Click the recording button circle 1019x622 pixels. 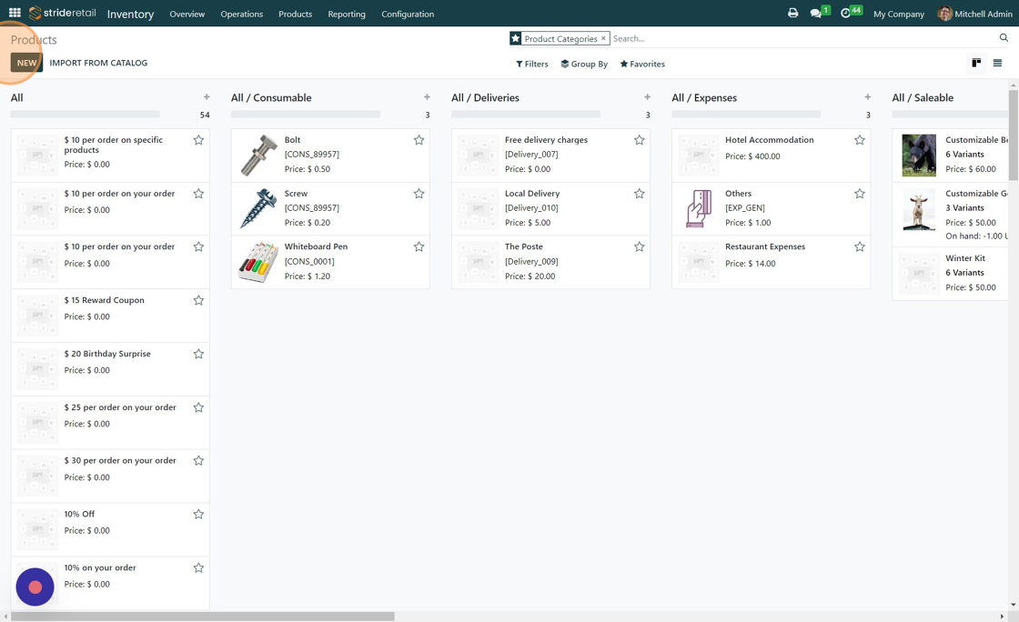35,587
